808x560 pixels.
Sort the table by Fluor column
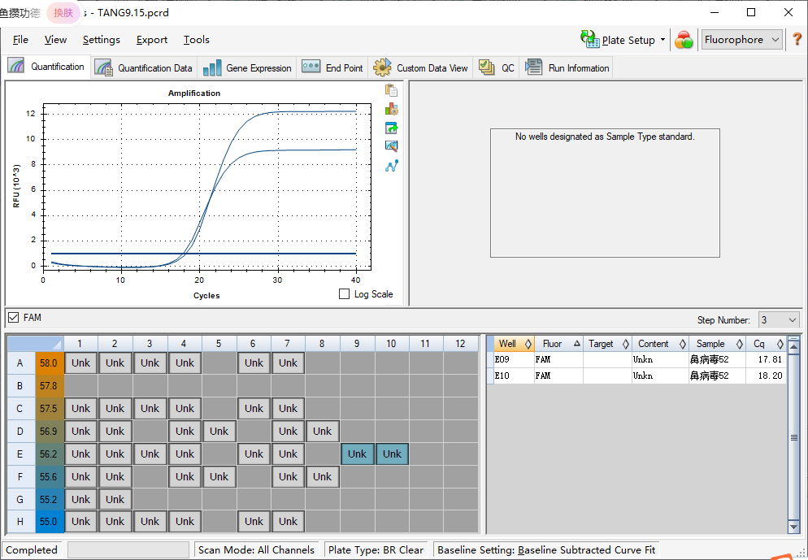[x=558, y=344]
